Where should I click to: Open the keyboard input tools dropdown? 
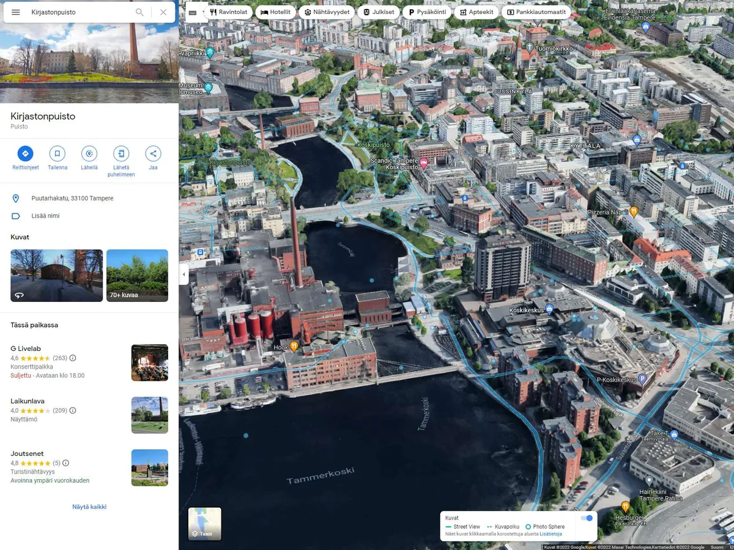[196, 12]
